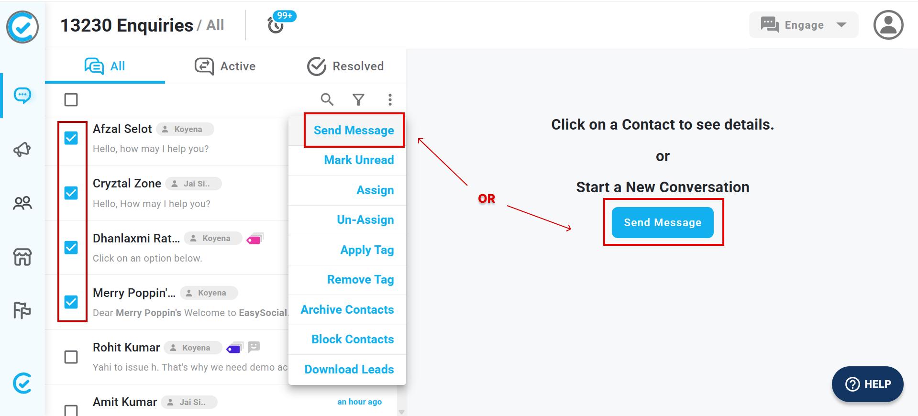Choose Apply Tag from the menu

click(x=367, y=250)
